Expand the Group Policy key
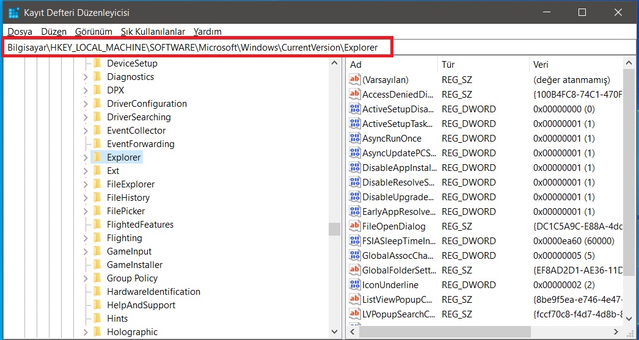 pyautogui.click(x=85, y=278)
